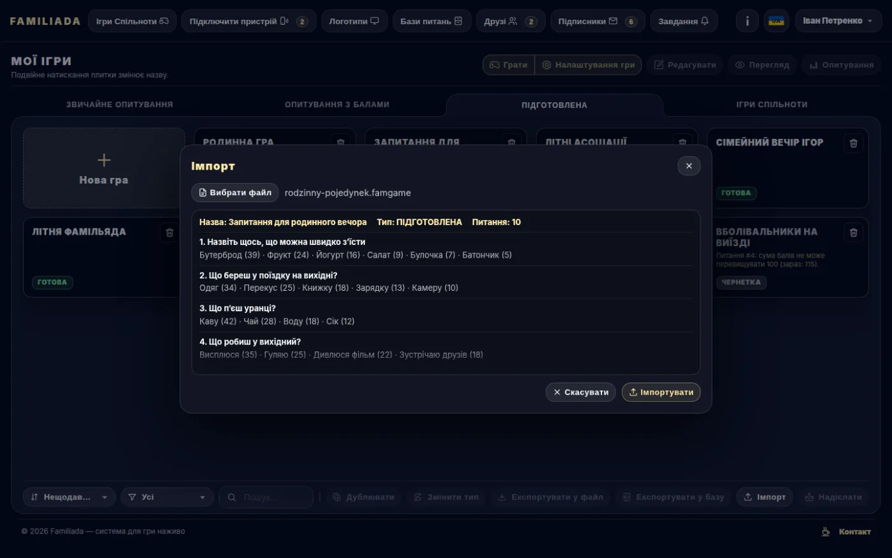Open the Нещодав… sort dropdown
This screenshot has width=892, height=558.
click(69, 497)
